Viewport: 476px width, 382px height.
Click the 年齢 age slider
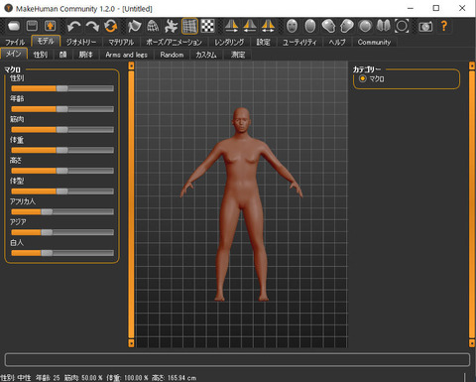[62, 109]
